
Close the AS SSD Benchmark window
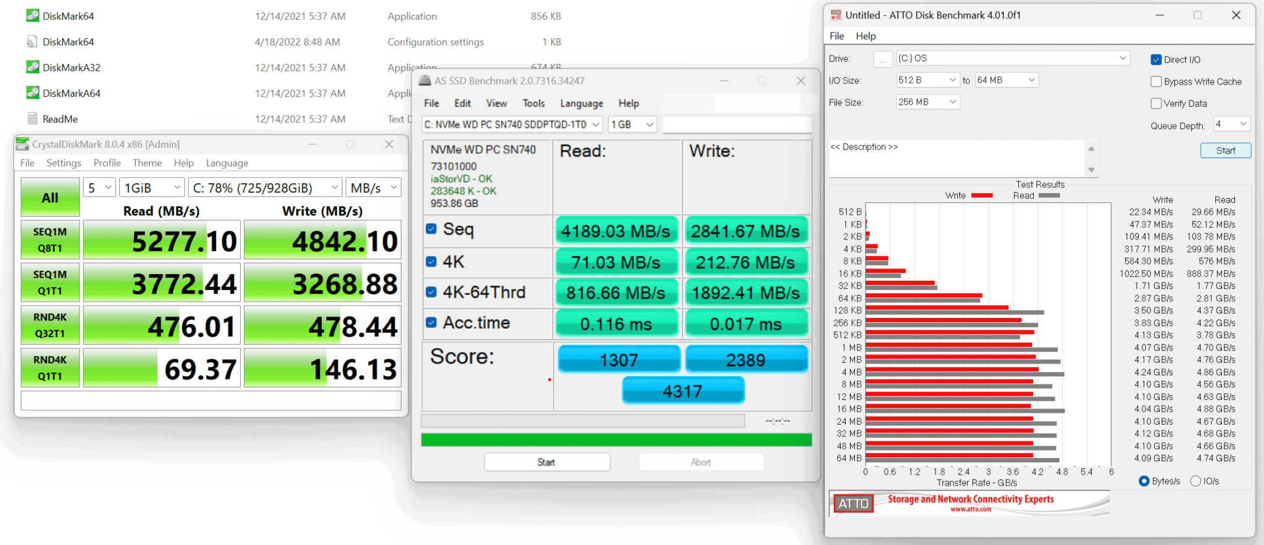click(800, 81)
